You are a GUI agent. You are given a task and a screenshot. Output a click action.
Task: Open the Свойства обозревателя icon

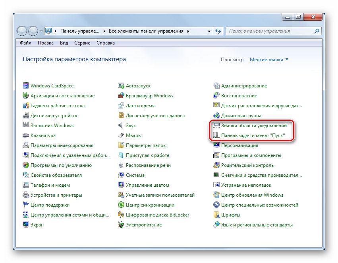point(26,175)
